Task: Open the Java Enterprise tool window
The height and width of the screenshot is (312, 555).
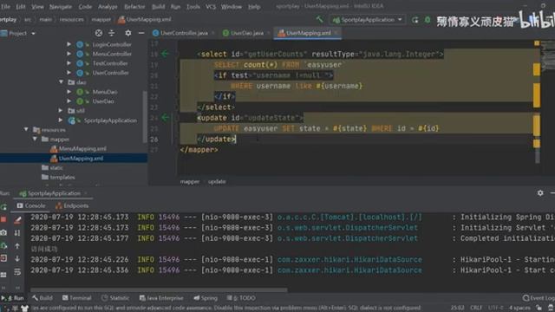Action: tap(161, 298)
